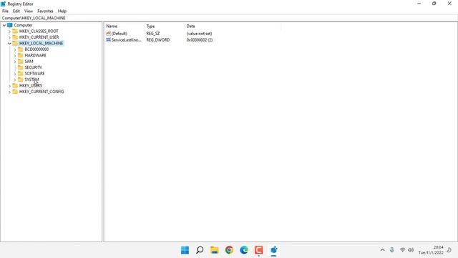Expand the HARDWARE subkey
The image size is (458, 258).
(15, 56)
